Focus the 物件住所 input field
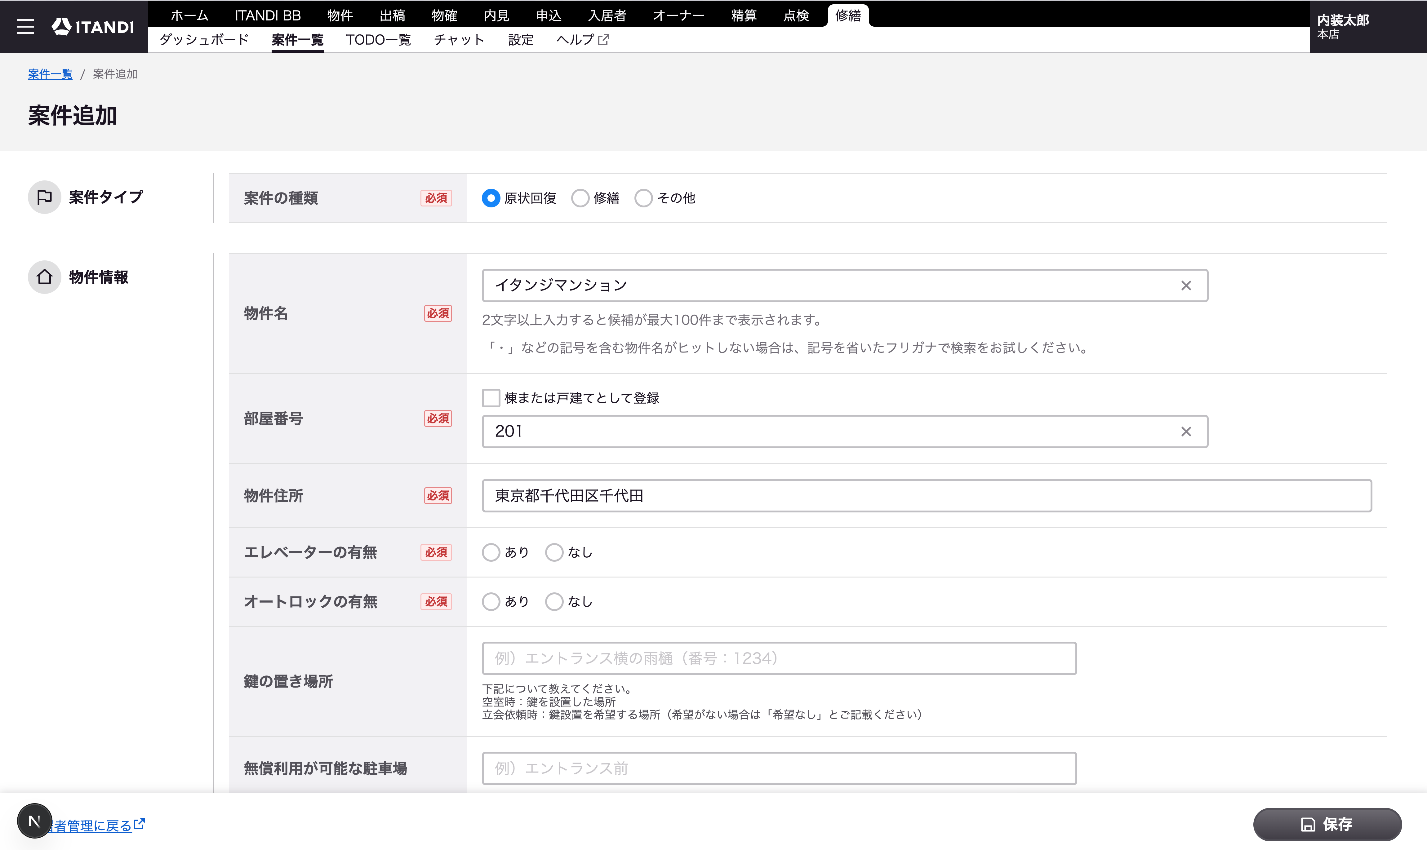Image resolution: width=1427 pixels, height=850 pixels. pyautogui.click(x=927, y=495)
